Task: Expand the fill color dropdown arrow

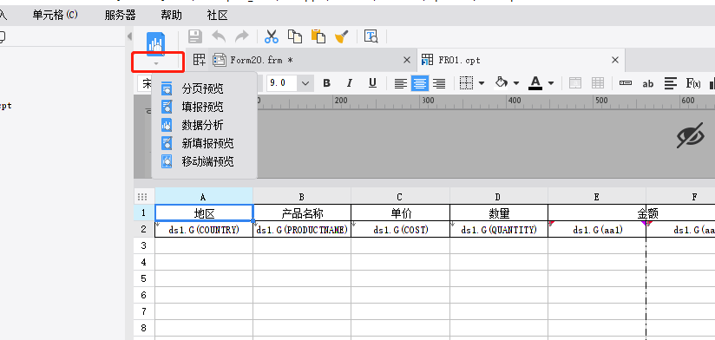Action: click(516, 83)
